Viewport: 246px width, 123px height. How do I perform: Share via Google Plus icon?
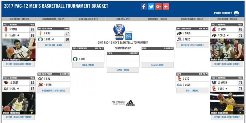coord(158,6)
